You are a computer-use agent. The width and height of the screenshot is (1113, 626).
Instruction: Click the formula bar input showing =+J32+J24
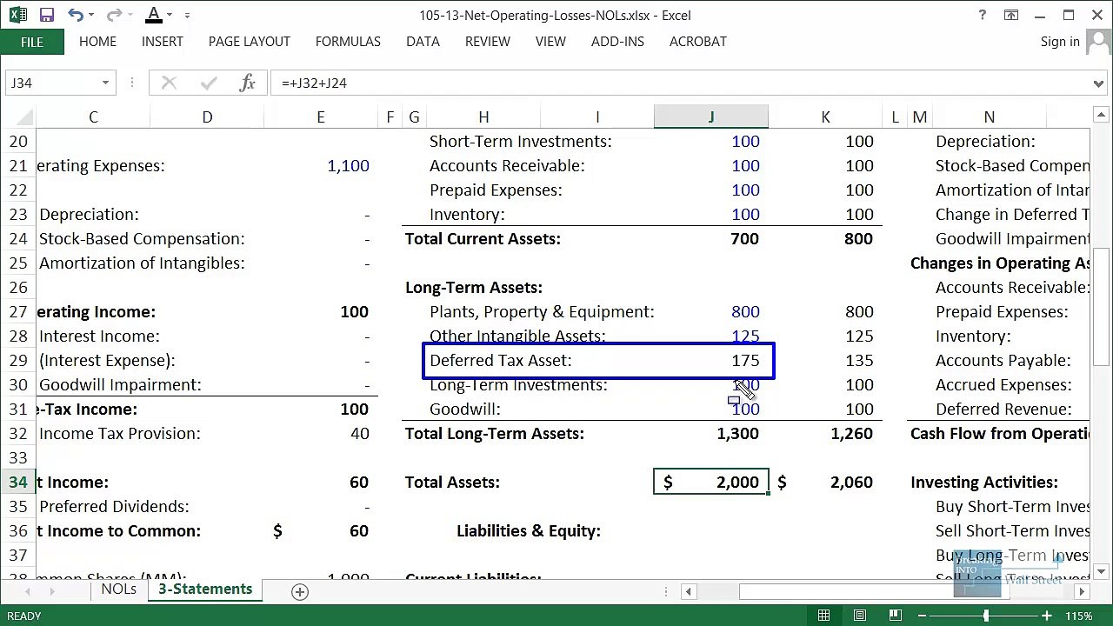pos(681,83)
